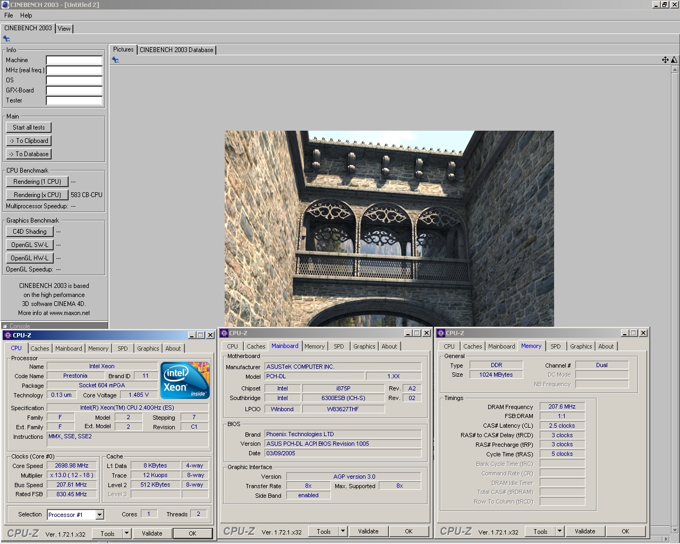Click the CINEBENCH 2003 title bar app icon
680x544 pixels.
[x=5, y=4]
